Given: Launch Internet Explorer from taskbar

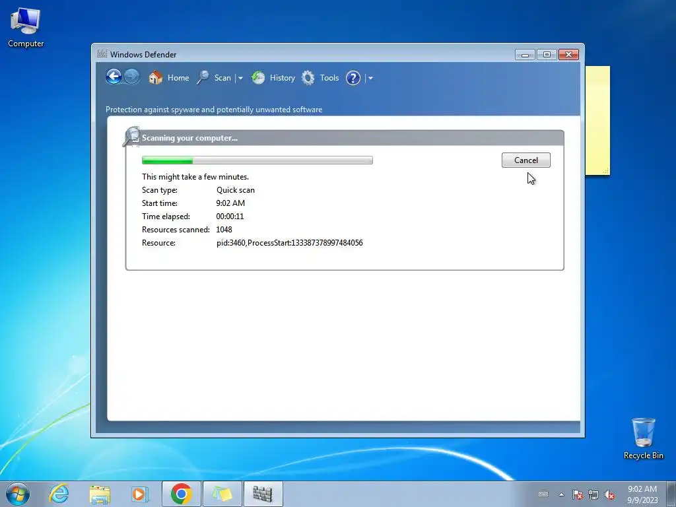Looking at the screenshot, I should pyautogui.click(x=59, y=494).
